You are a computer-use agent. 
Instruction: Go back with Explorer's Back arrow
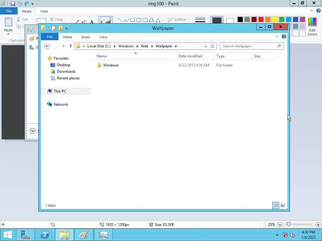click(47, 46)
